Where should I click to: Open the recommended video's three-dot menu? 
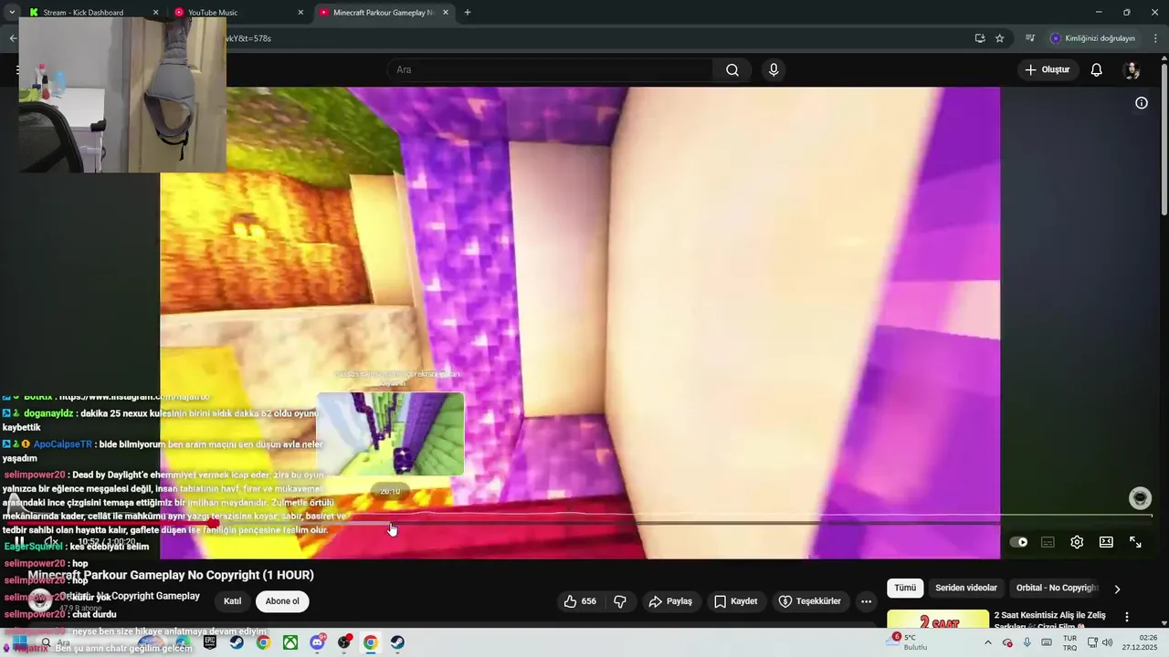coord(1127,617)
